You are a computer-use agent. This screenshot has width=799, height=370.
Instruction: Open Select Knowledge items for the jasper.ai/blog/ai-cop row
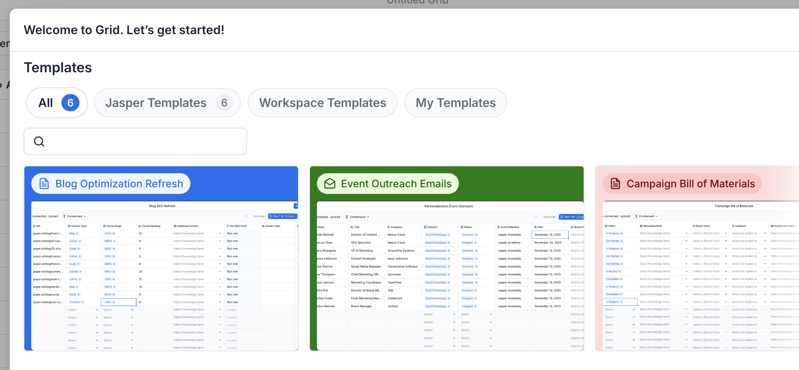point(197,241)
